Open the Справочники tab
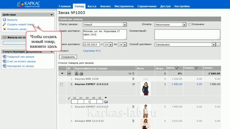 pos(147,6)
